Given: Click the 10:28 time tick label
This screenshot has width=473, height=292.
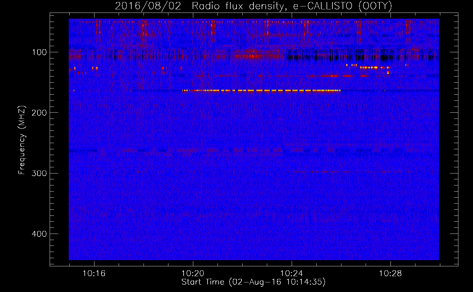Looking at the screenshot, I should tap(390, 274).
